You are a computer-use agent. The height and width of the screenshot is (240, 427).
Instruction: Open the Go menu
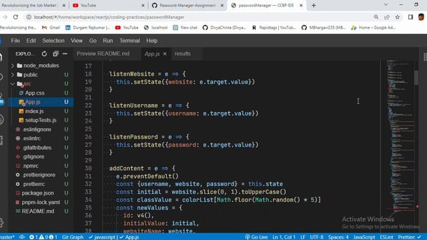pos(93,41)
